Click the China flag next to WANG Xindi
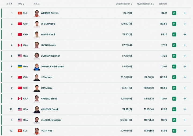This screenshot has height=136, width=193. tap(20, 34)
